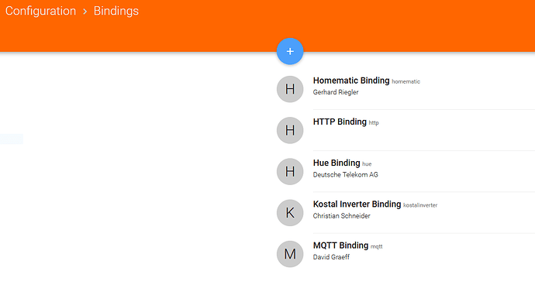Select the Hue Binding avatar icon

(x=290, y=171)
